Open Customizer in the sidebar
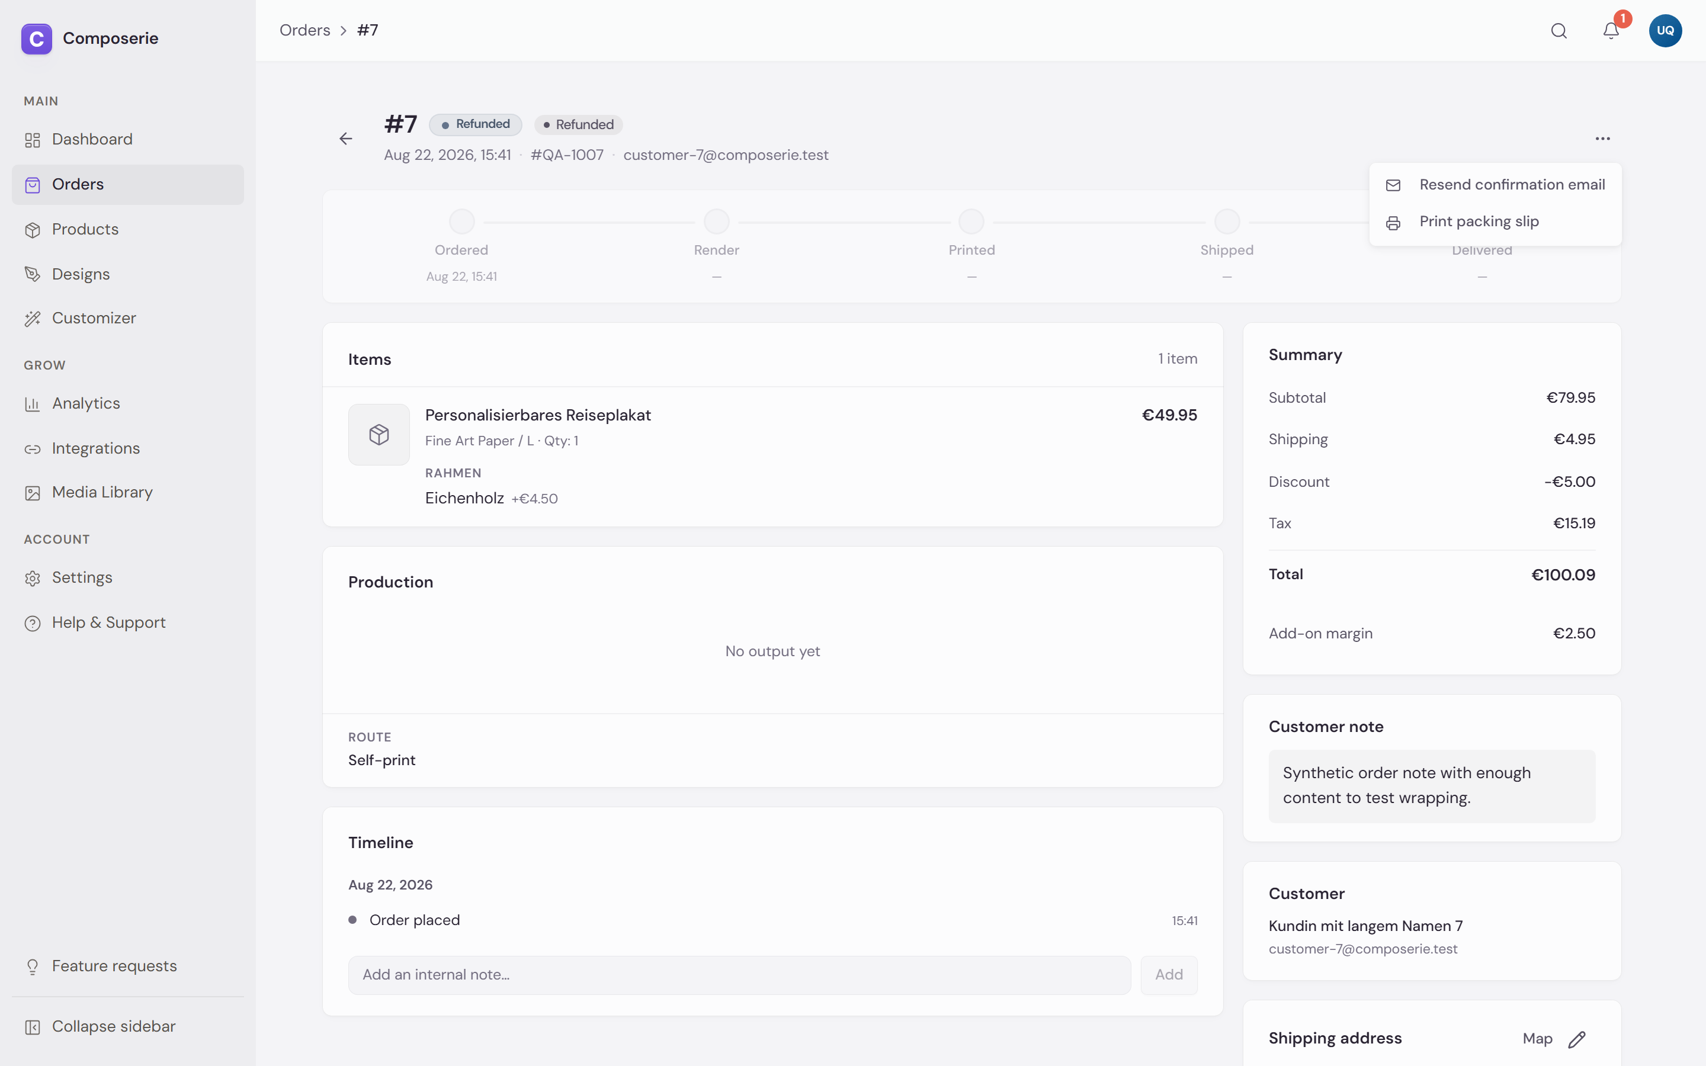 (127, 319)
